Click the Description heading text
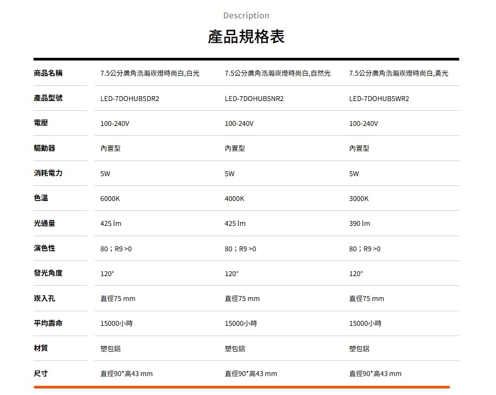The width and height of the screenshot is (496, 395). pyautogui.click(x=246, y=16)
